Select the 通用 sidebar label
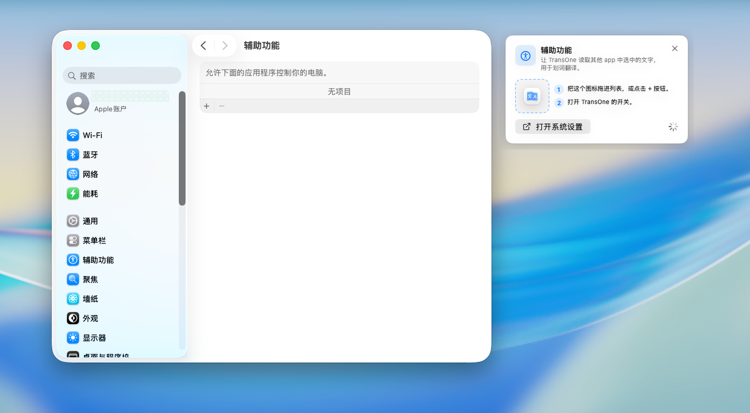The width and height of the screenshot is (750, 413). pos(90,221)
